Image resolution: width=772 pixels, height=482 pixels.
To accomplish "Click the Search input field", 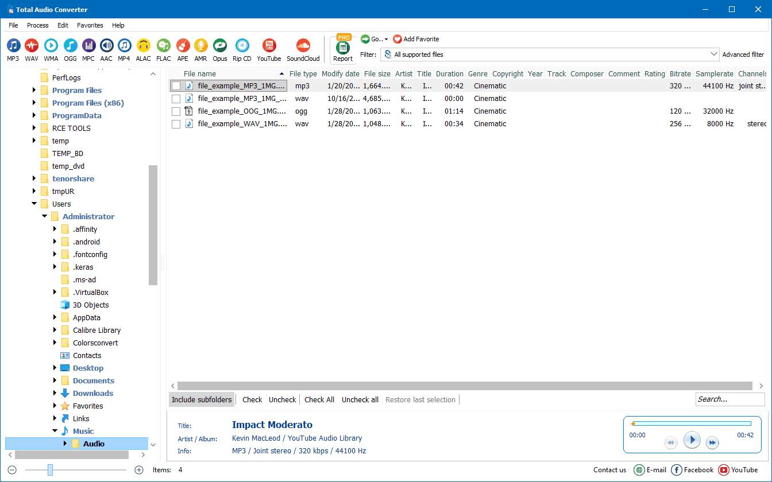I will [x=731, y=399].
